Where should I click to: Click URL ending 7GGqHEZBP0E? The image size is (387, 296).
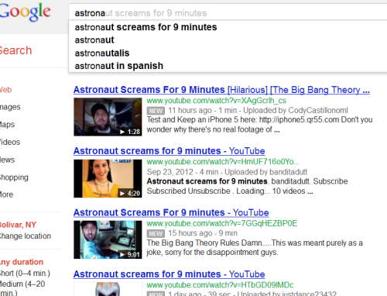pos(222,223)
